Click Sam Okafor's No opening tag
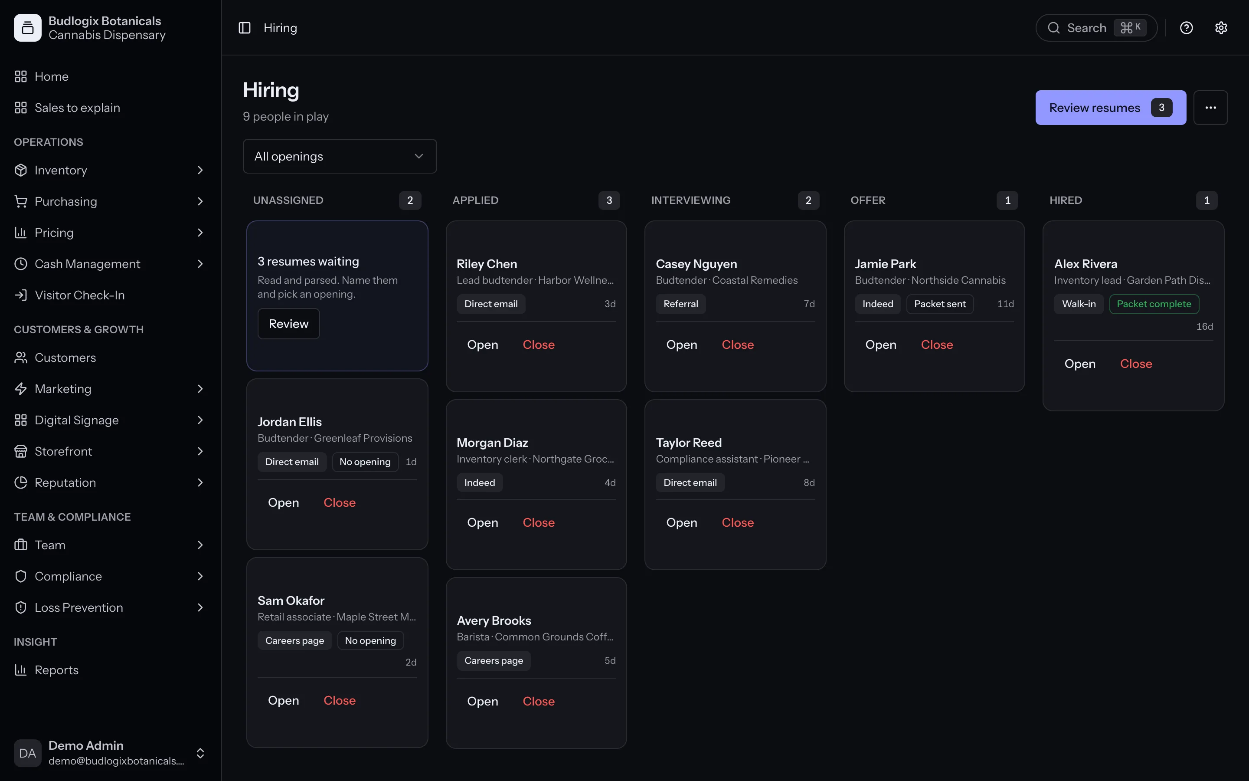Image resolution: width=1249 pixels, height=781 pixels. tap(370, 640)
